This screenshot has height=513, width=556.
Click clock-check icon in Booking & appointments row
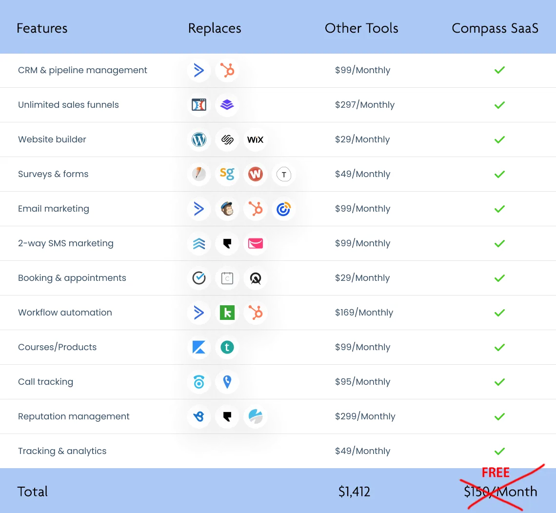[x=199, y=278]
